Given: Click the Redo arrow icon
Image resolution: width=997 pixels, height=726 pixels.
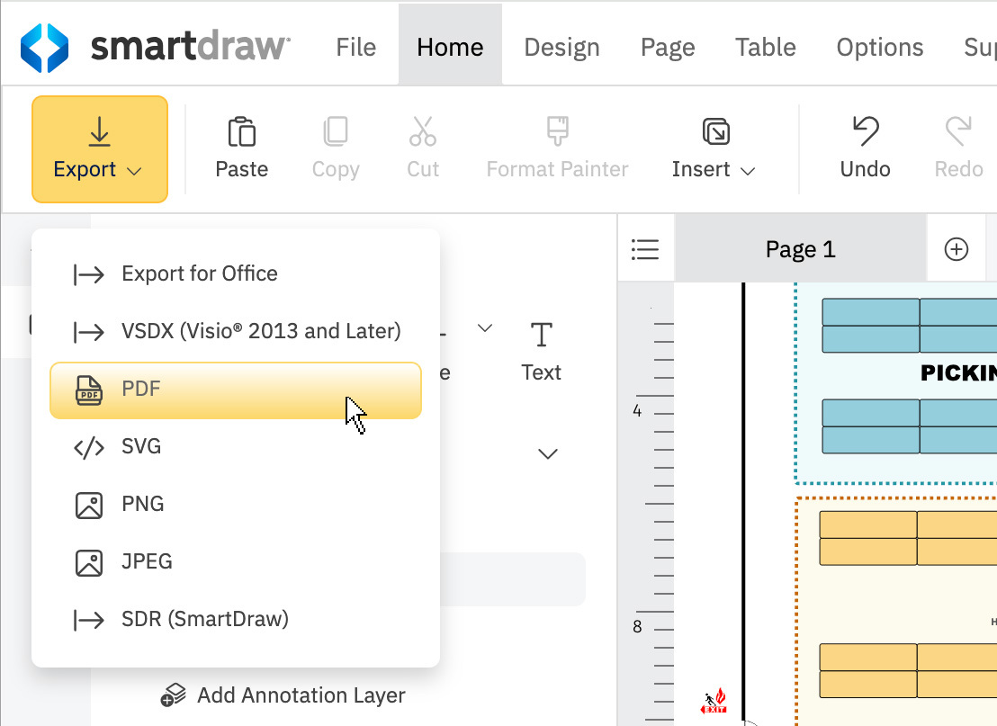Looking at the screenshot, I should (x=959, y=131).
